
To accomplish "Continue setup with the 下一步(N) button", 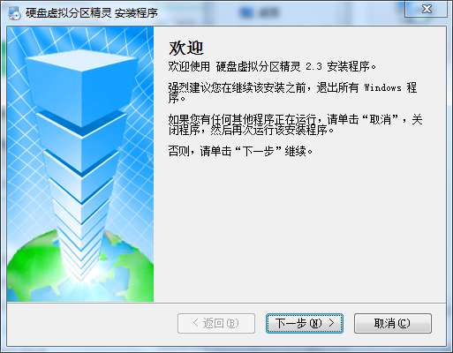I will point(305,323).
